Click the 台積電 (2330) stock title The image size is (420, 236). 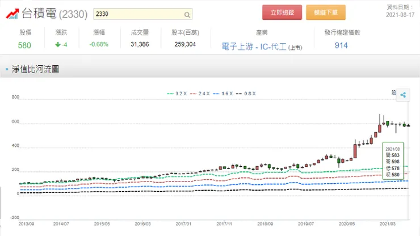tap(54, 14)
